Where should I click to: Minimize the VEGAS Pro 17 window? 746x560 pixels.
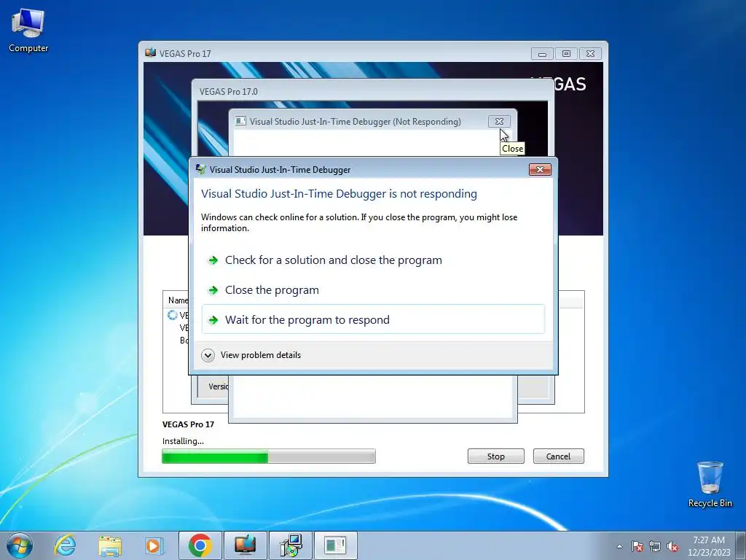542,54
